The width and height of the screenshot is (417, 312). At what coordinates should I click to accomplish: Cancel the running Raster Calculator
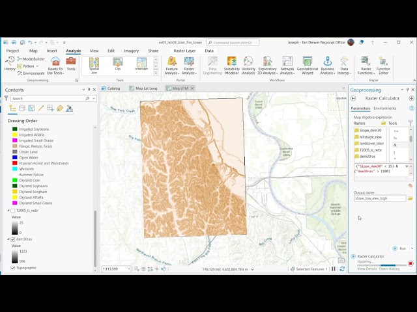click(410, 263)
